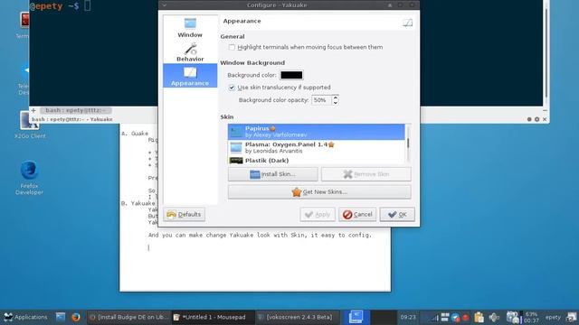
Task: Click the show desktop panel icon
Action: [x=61, y=317]
